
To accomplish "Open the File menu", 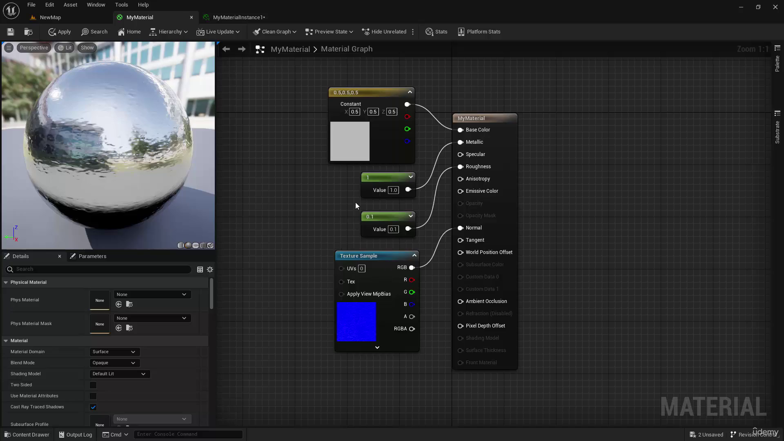I will coord(31,5).
